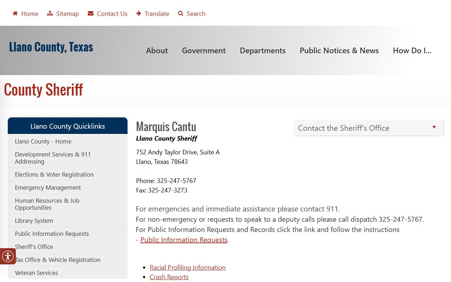The image size is (451, 282).
Task: Select the Translate text link
Action: (x=157, y=13)
